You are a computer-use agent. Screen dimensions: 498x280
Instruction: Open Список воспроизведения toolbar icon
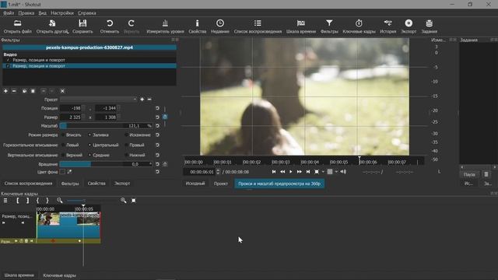coord(258,26)
